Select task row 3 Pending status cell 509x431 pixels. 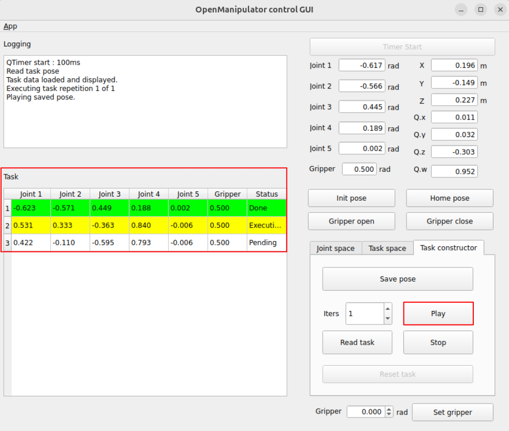(x=266, y=243)
